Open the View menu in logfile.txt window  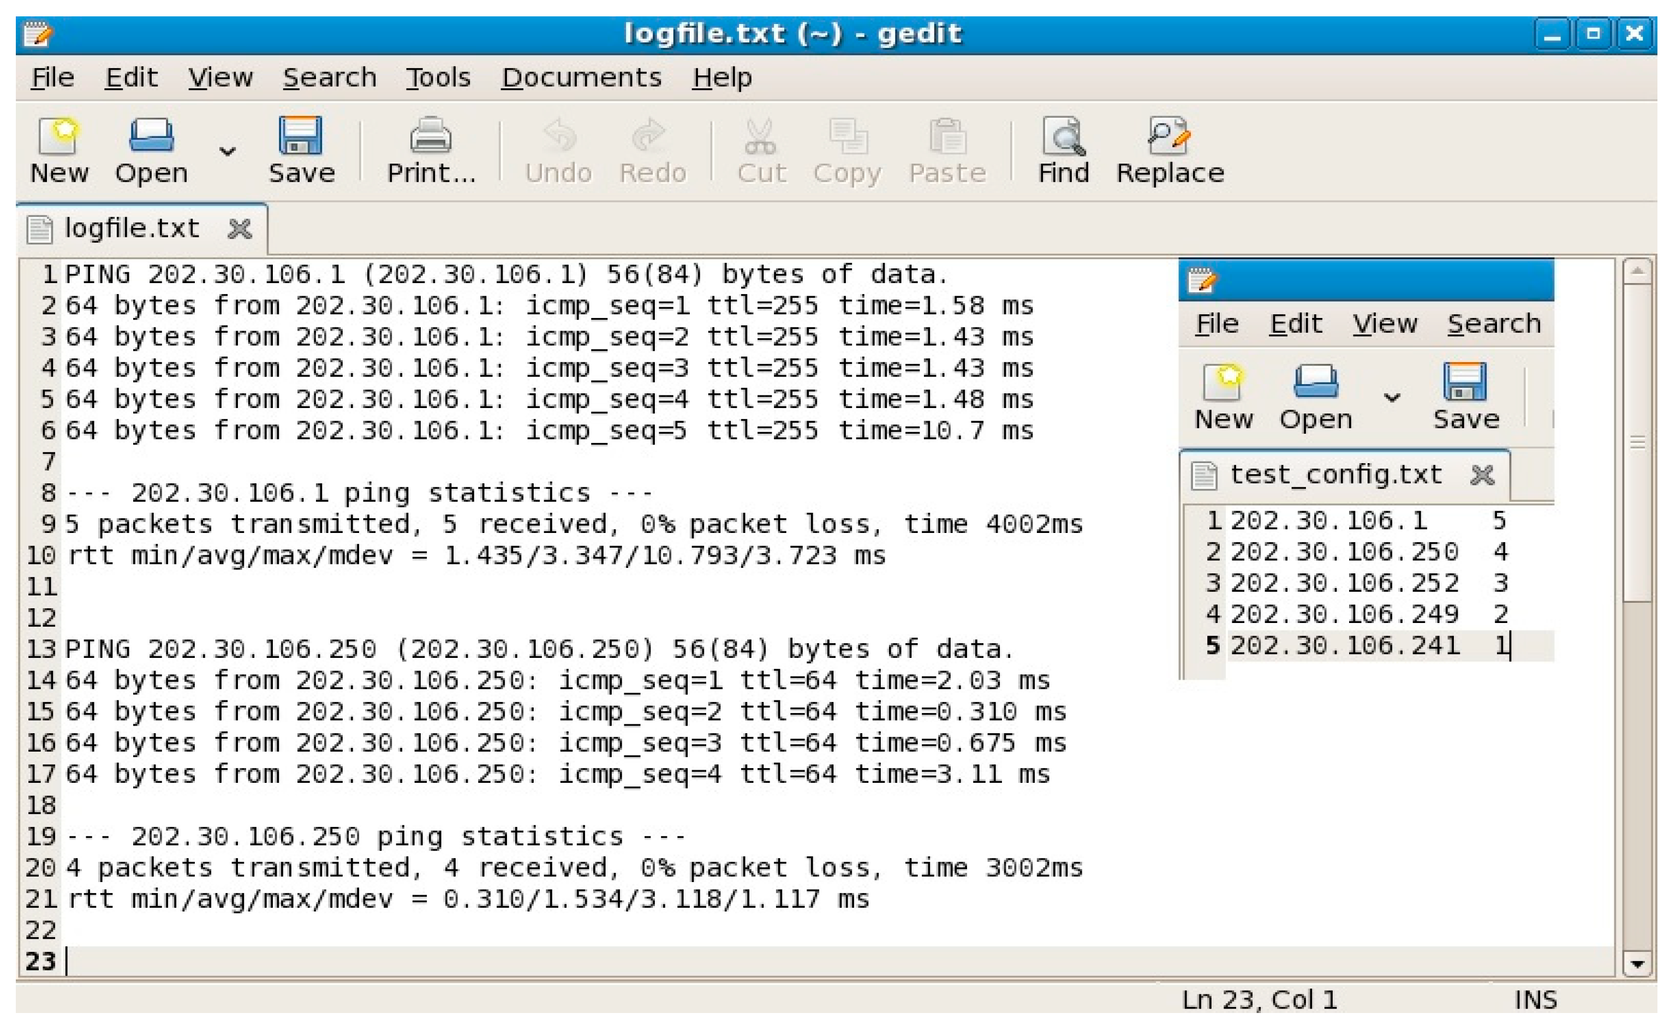(220, 77)
